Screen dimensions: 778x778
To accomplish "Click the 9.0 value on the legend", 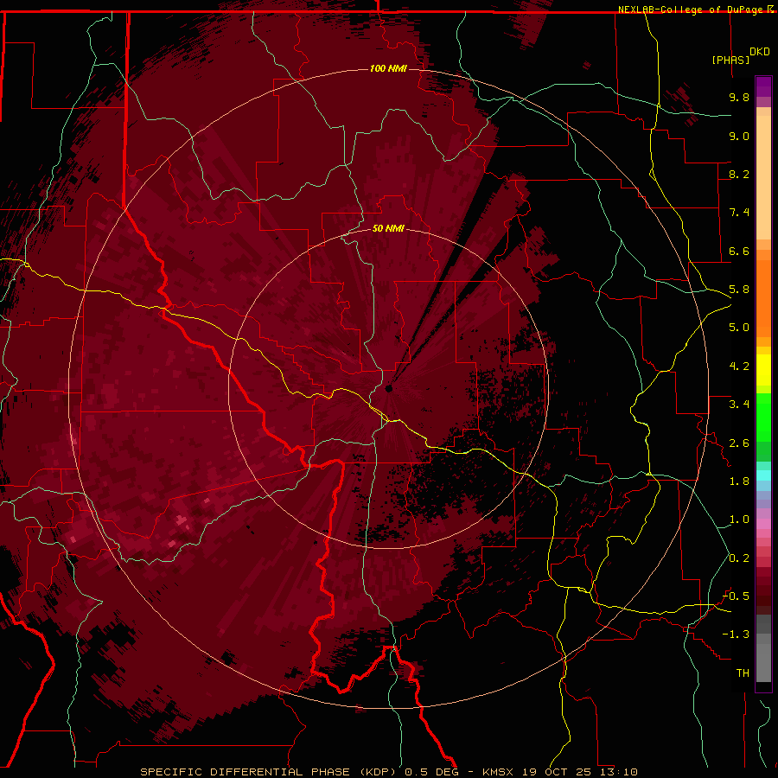I will [739, 136].
